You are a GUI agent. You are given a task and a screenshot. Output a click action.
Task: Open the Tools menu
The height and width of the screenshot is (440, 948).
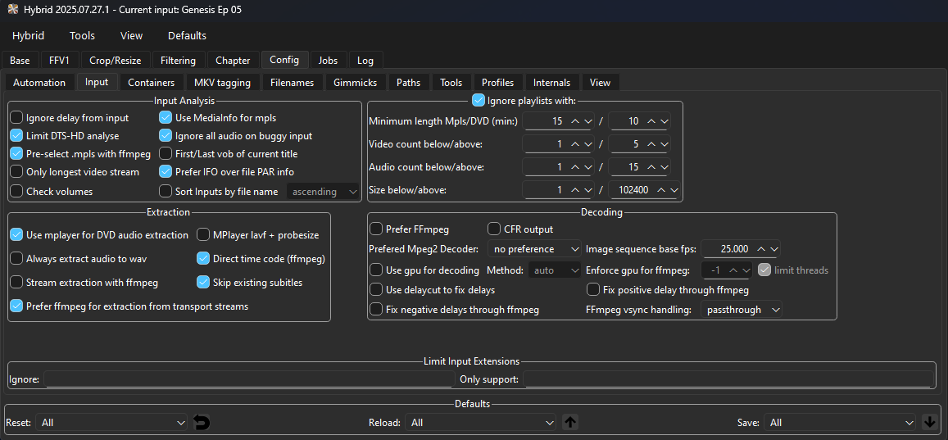(x=82, y=36)
